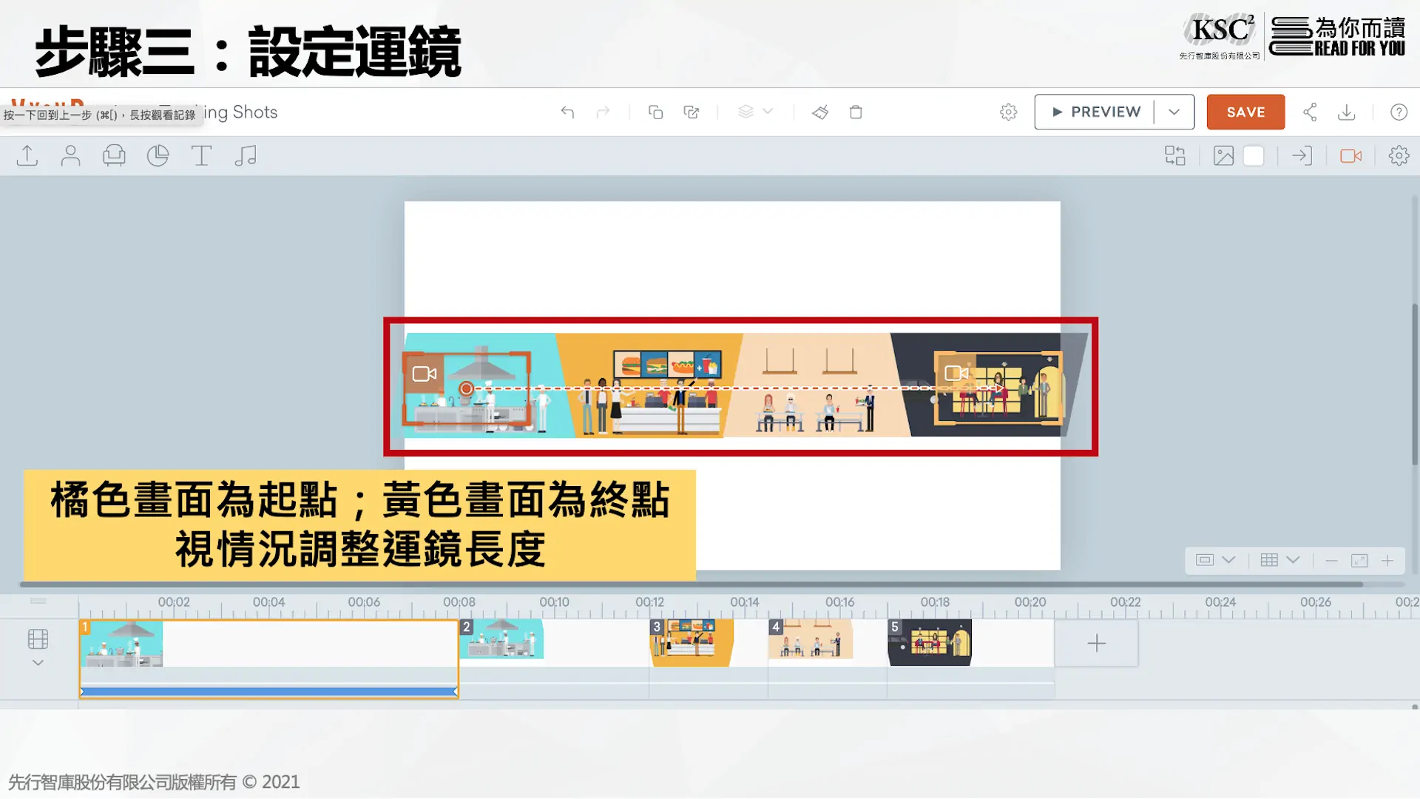
Task: Click the camera path start point circle
Action: pyautogui.click(x=466, y=388)
